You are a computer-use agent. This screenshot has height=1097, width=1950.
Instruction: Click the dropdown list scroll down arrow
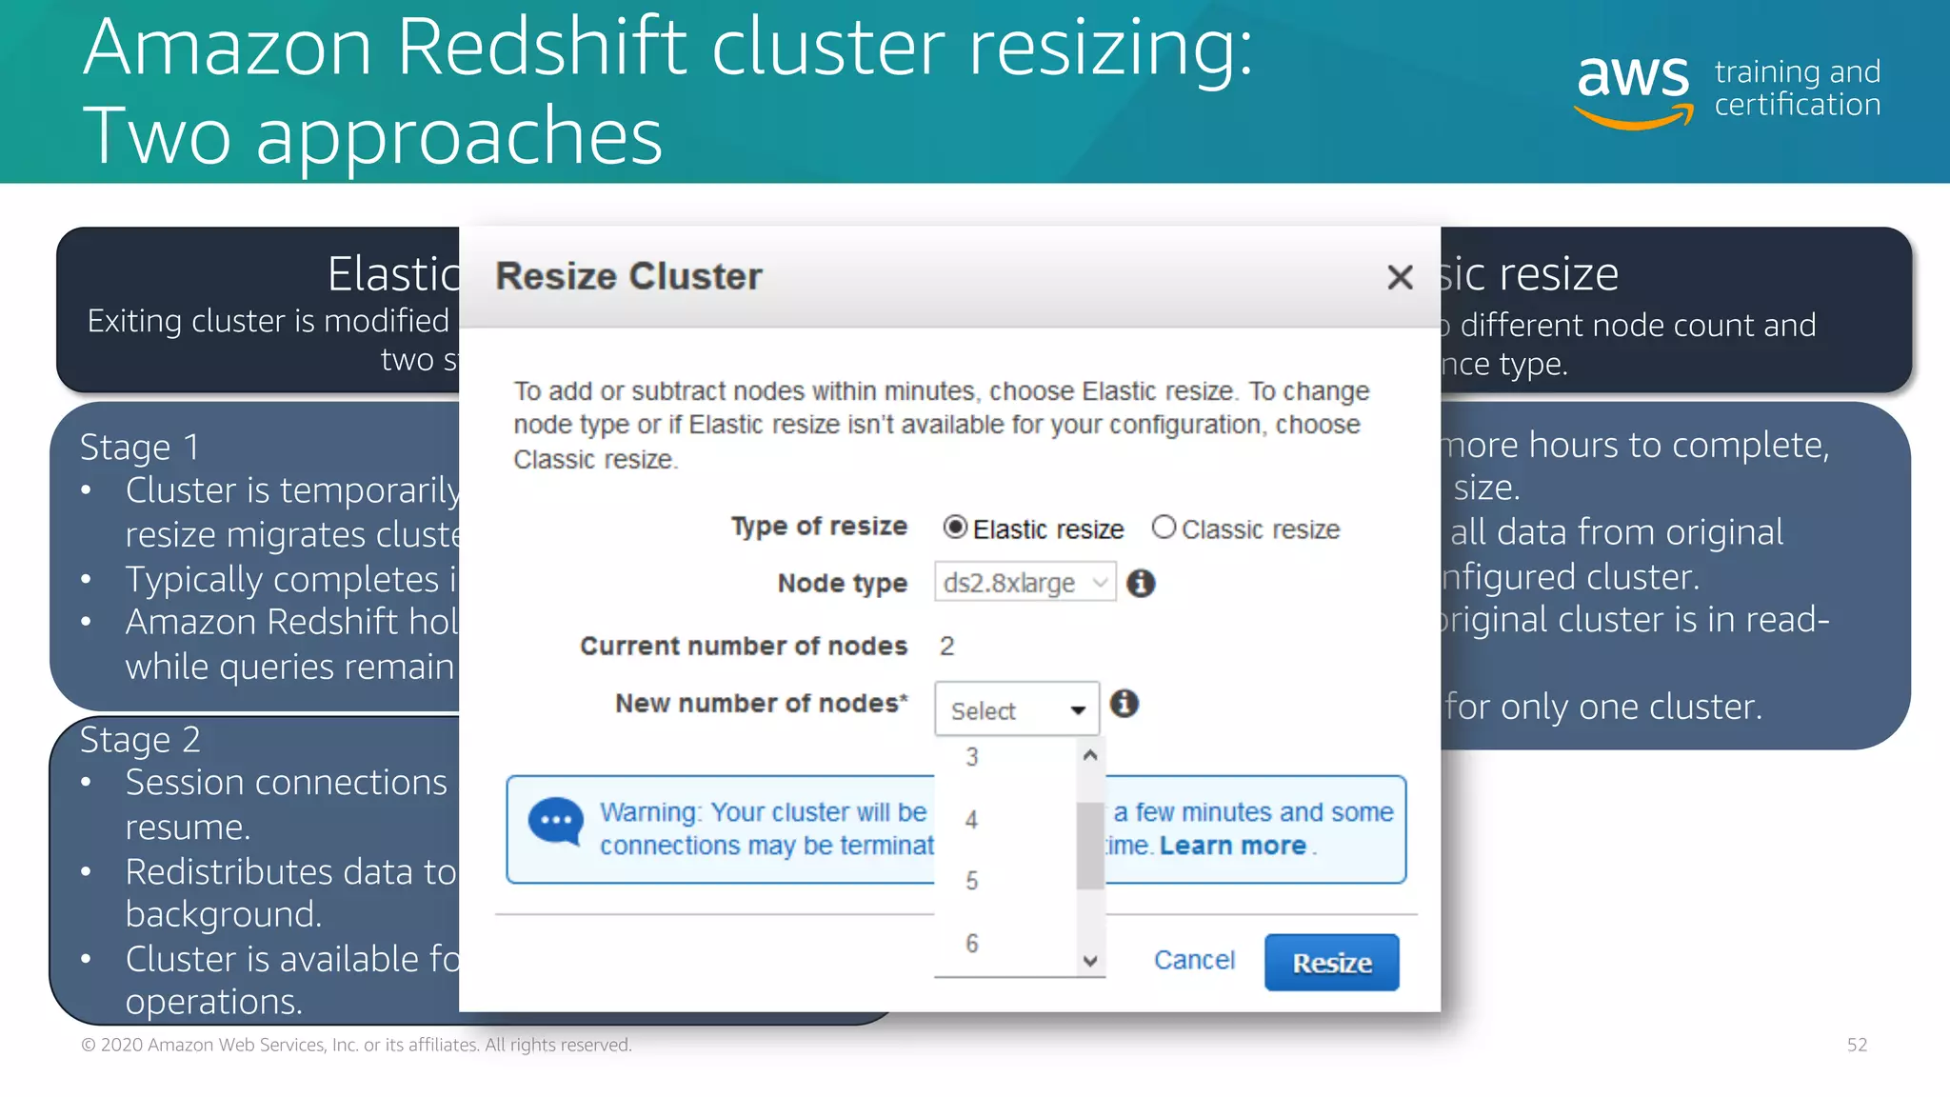tap(1091, 961)
